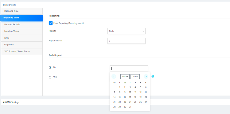230x114 pixels.
Task: Open the 2020 year dropdown
Action: pos(135,77)
